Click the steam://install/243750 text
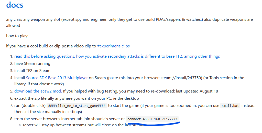 181,78
